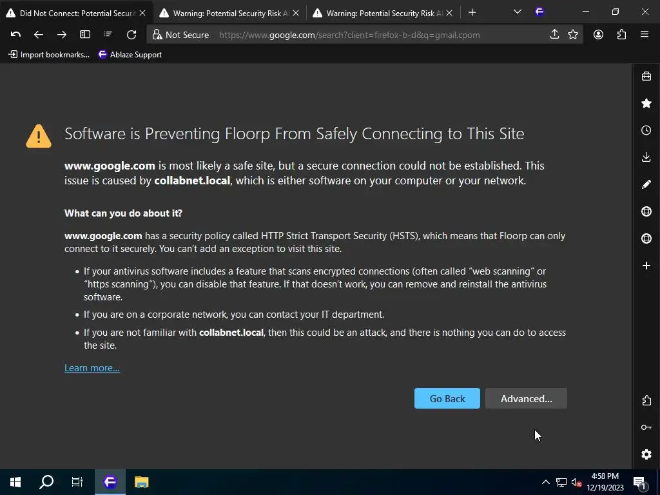Click the Floorp taskbar icon
Viewport: 660px width, 495px height.
pos(110,482)
